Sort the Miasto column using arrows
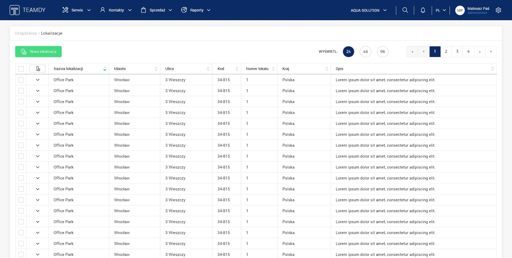Image resolution: width=512 pixels, height=258 pixels. (x=156, y=69)
